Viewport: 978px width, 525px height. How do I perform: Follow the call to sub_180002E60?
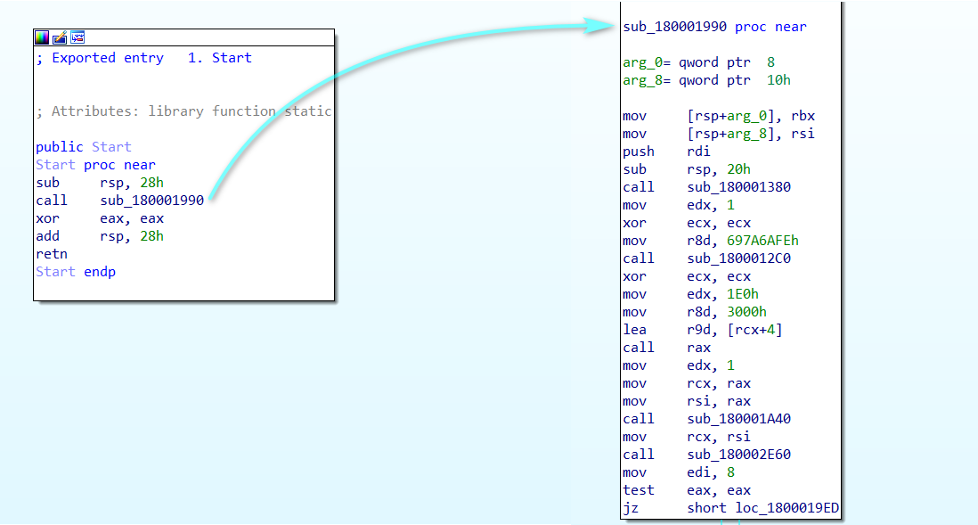point(739,455)
